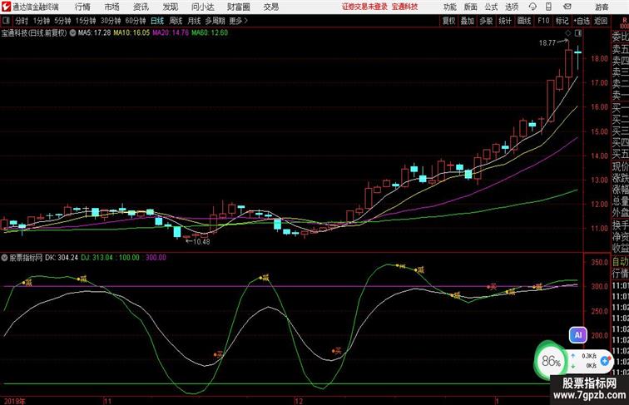Open the 版面 menu
The height and width of the screenshot is (405, 629).
point(471,7)
